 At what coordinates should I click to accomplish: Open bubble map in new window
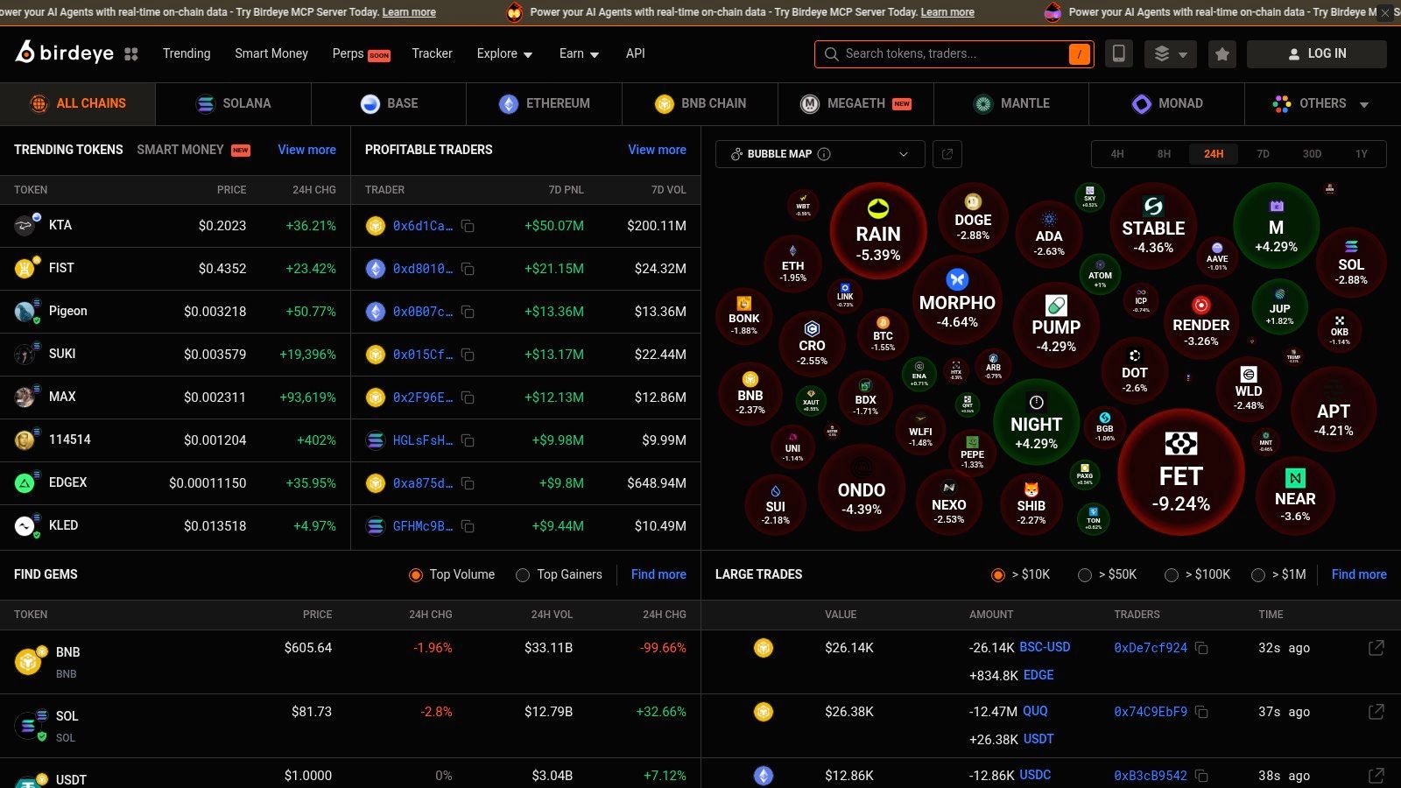point(947,153)
